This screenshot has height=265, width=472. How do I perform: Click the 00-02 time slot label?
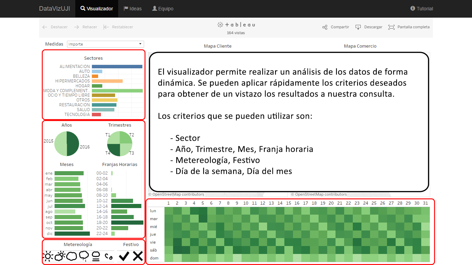(102, 173)
